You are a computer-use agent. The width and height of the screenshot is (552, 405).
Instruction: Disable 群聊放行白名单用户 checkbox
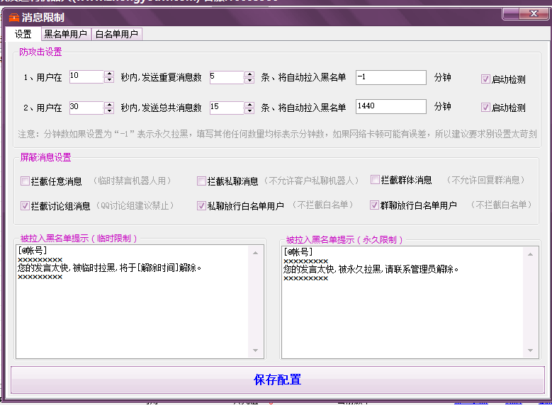click(375, 205)
